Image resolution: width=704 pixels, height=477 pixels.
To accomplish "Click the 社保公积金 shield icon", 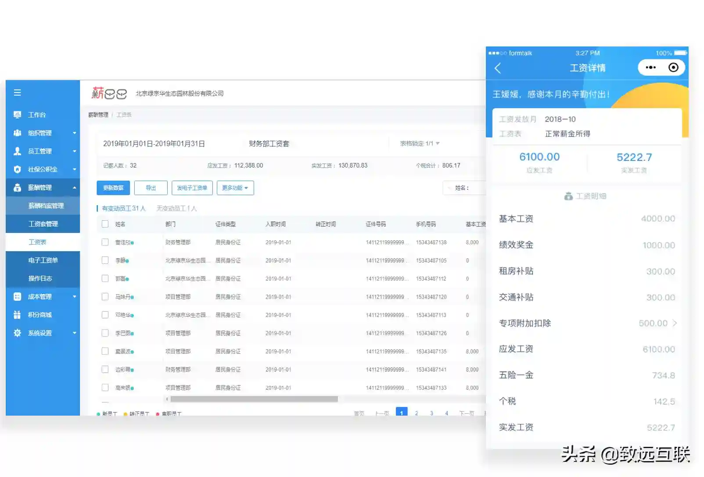I will [x=18, y=169].
